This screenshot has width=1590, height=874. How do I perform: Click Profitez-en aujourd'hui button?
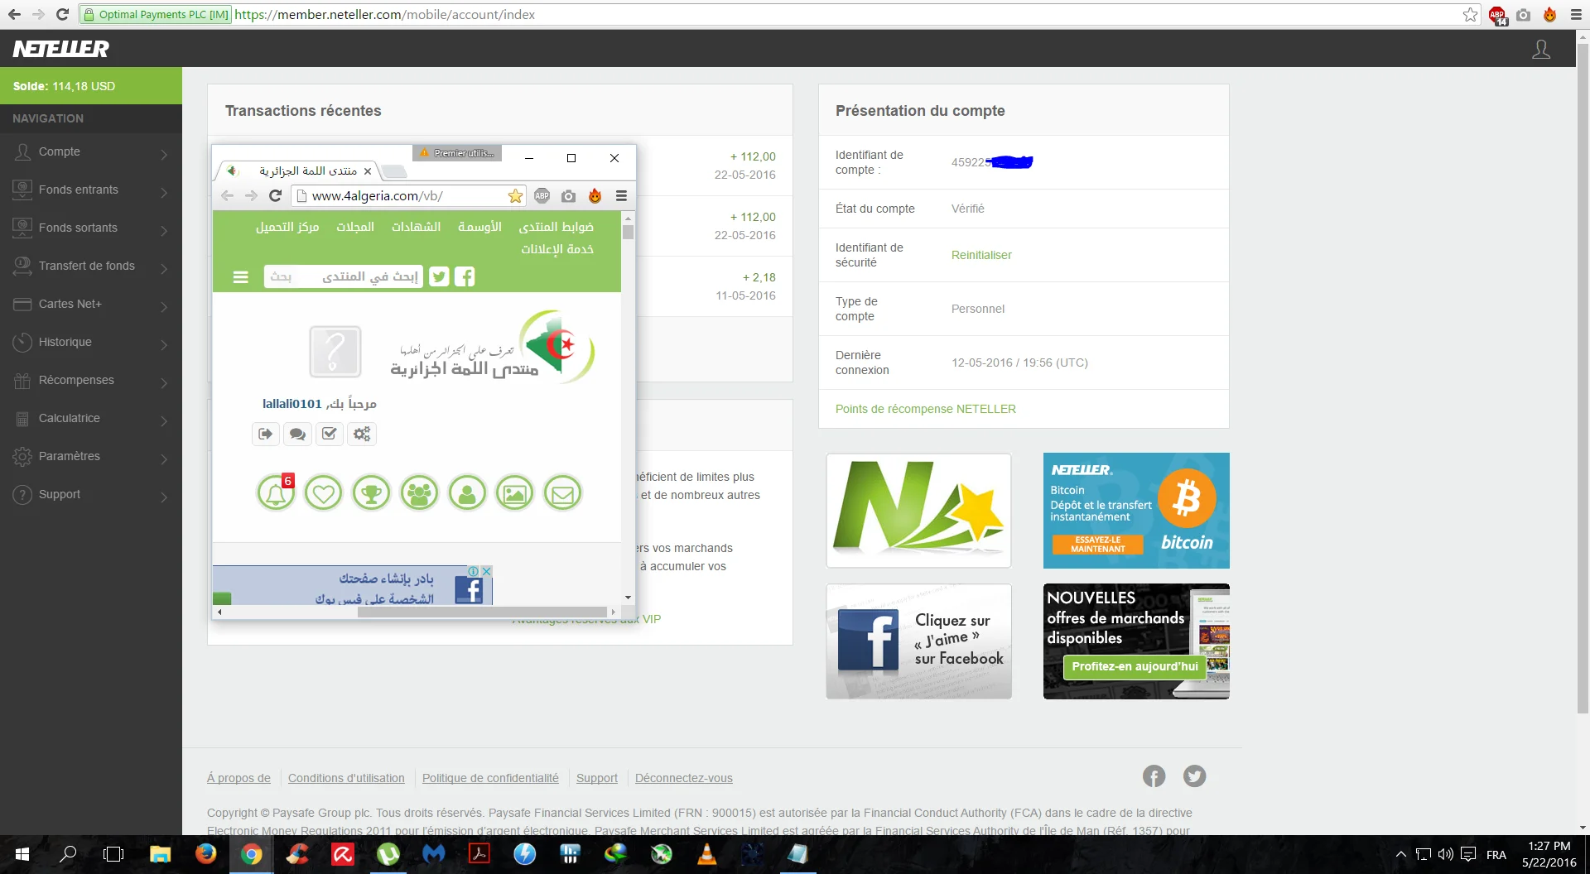pos(1134,666)
